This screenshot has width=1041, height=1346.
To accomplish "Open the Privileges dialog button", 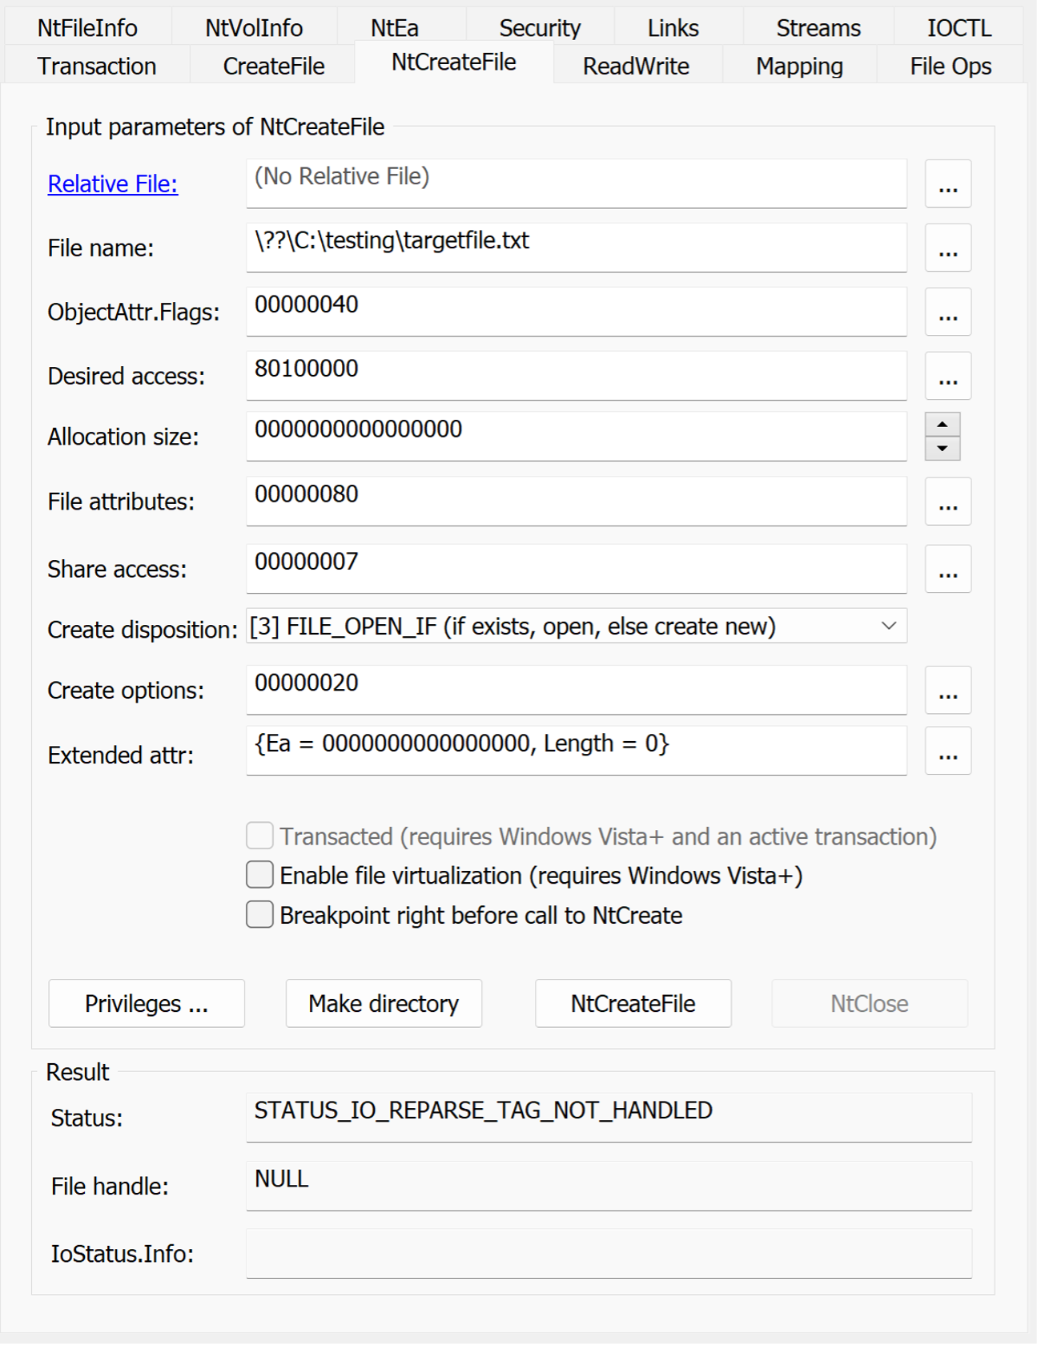I will click(147, 1004).
